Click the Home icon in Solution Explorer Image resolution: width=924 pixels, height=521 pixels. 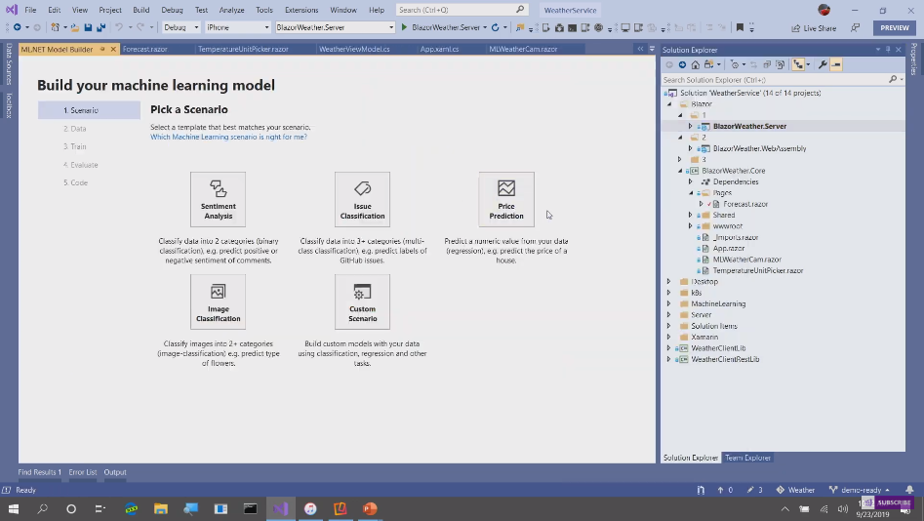[x=697, y=65]
